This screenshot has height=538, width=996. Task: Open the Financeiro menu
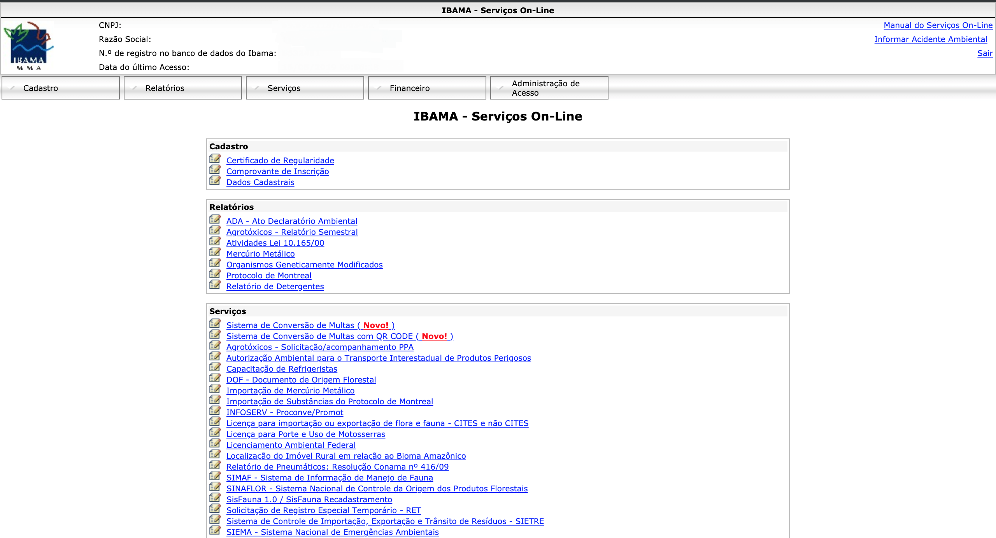[427, 88]
